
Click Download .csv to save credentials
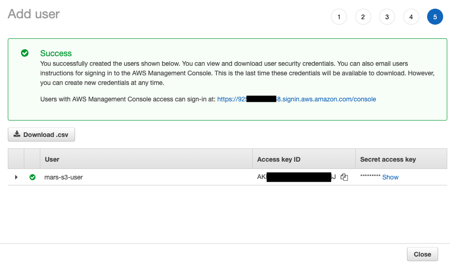(x=41, y=134)
